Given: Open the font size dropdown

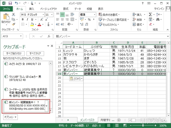Looking at the screenshot, I should point(52,15).
